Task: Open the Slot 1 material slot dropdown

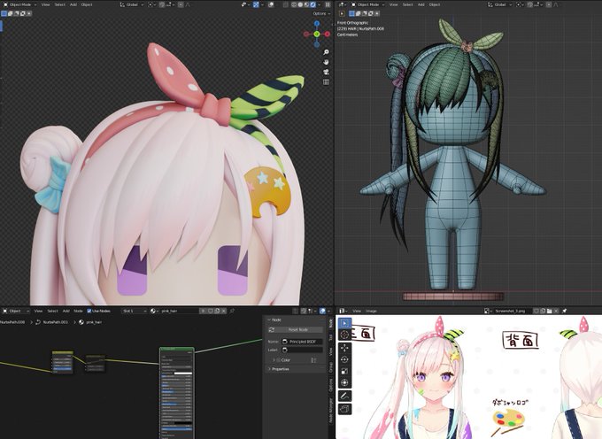Action: (x=135, y=311)
